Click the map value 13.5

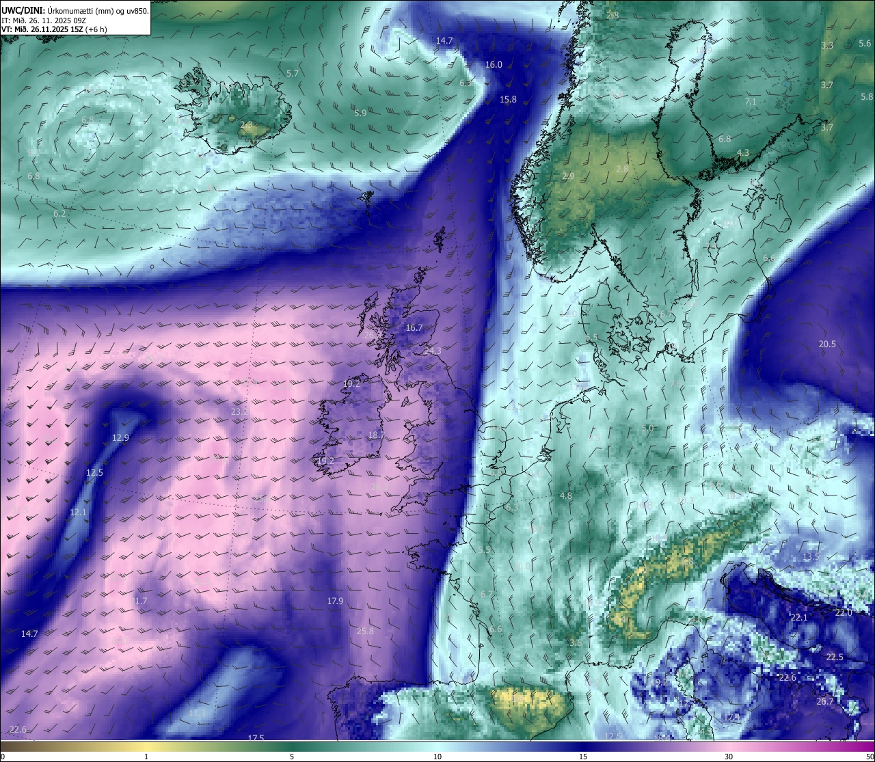coord(811,557)
